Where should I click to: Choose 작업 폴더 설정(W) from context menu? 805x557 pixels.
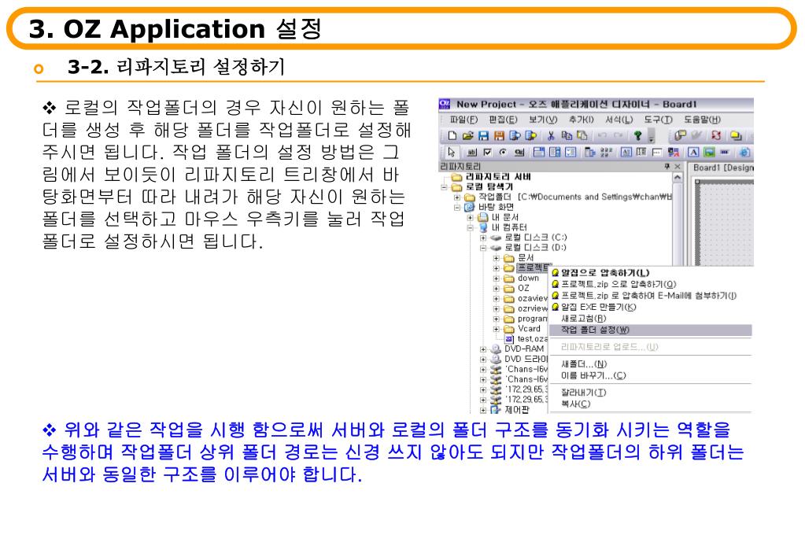(595, 330)
